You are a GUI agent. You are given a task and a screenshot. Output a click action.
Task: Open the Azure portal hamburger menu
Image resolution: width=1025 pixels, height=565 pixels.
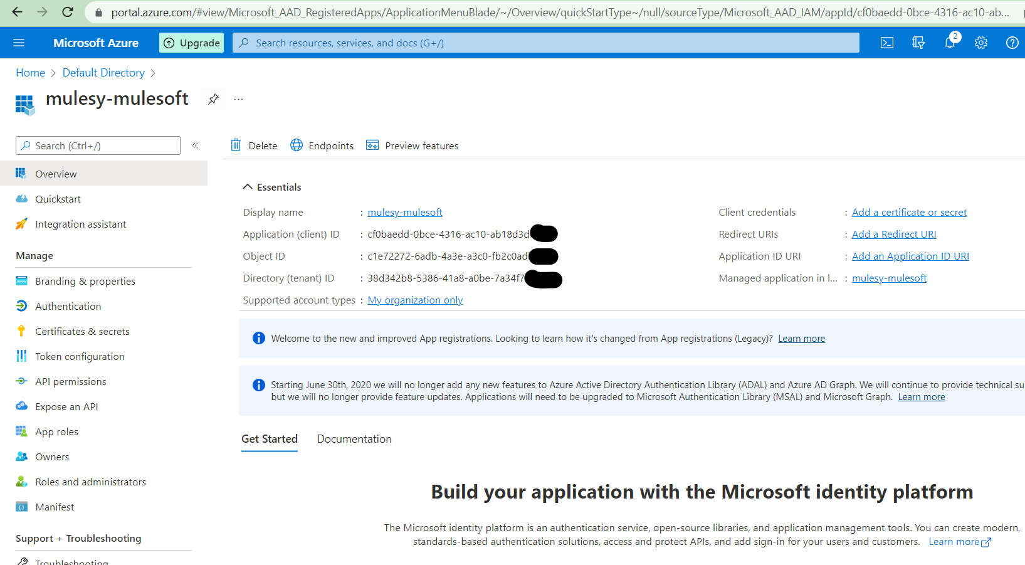pyautogui.click(x=19, y=43)
